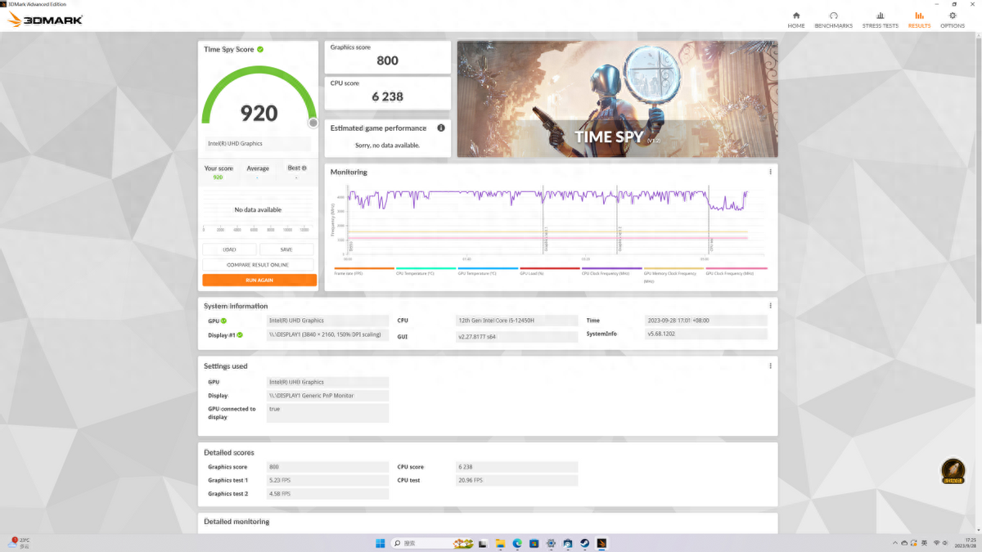Open Estimated game performance info icon

pyautogui.click(x=441, y=128)
